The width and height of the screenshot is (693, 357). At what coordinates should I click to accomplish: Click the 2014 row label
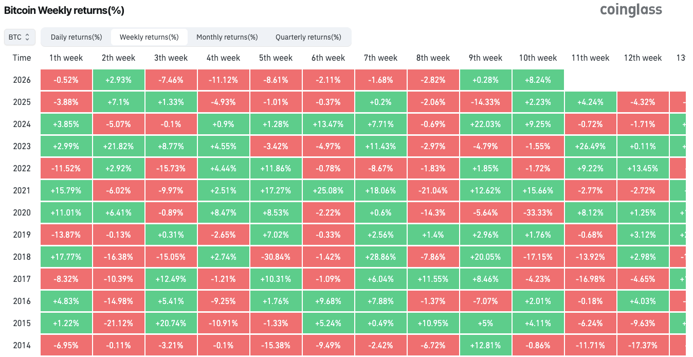[x=22, y=345]
